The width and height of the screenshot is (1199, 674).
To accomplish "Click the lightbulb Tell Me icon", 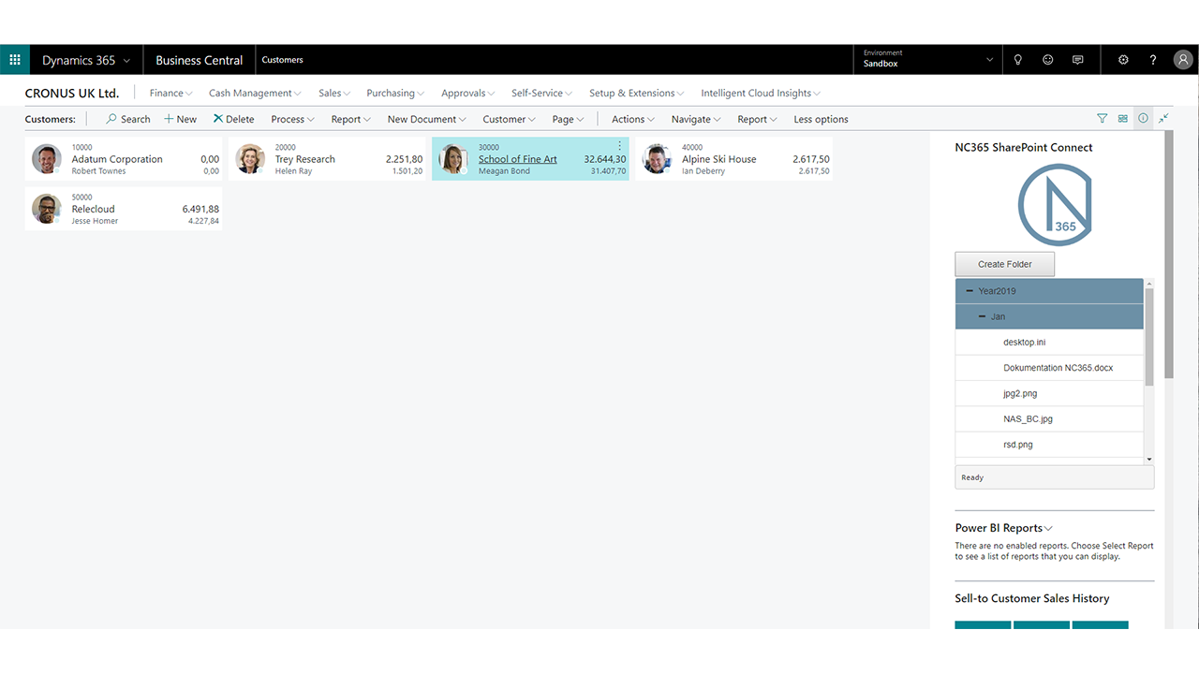I will 1018,60.
